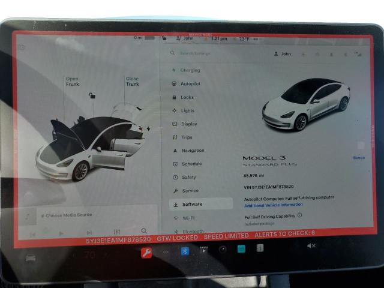Tap Choose Media Source
This screenshot has height=288, width=384.
[x=68, y=215]
